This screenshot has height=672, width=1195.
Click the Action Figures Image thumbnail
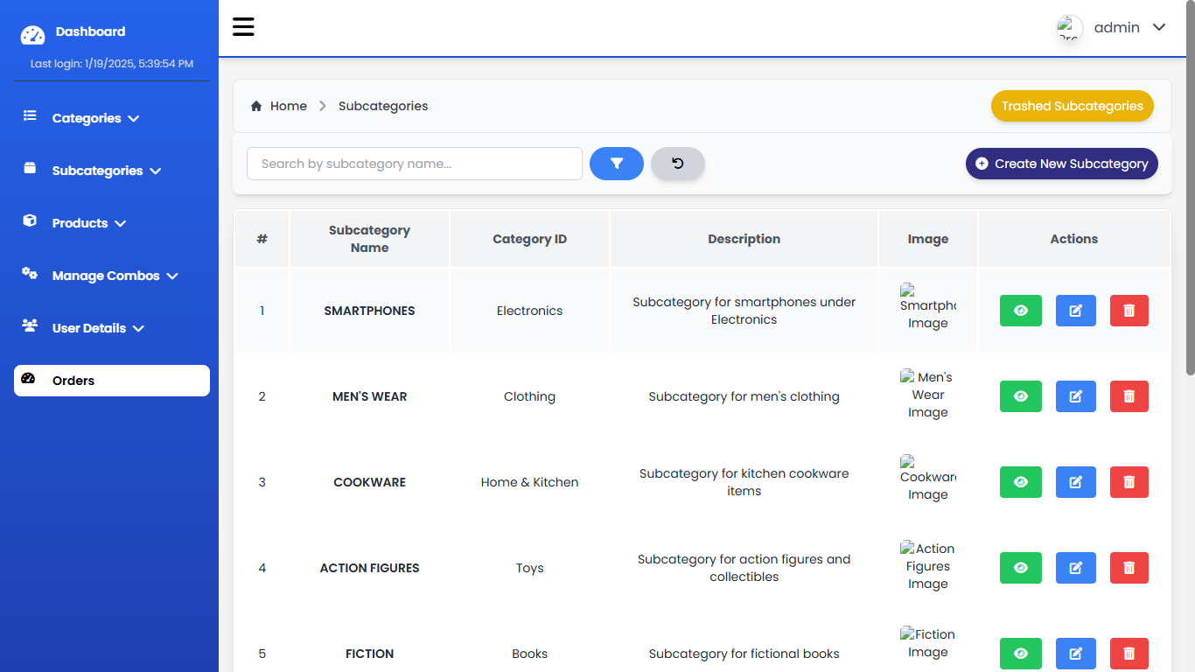tap(928, 566)
